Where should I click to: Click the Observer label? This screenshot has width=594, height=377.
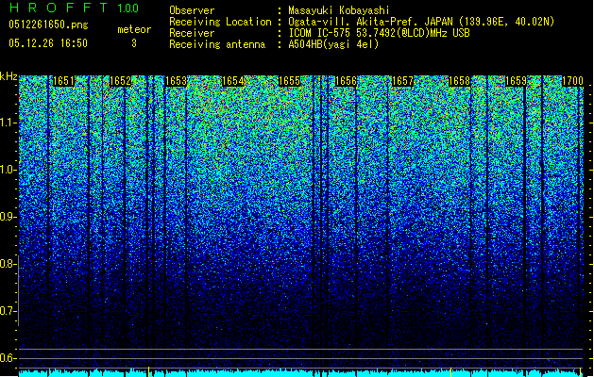(192, 10)
